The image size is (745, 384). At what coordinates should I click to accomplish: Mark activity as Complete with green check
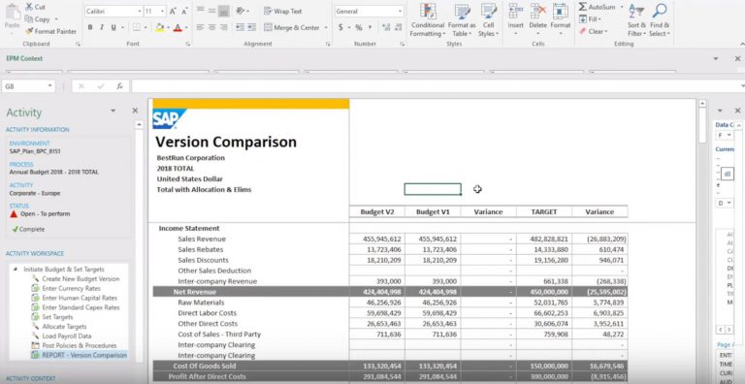28,229
